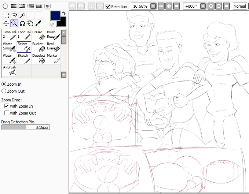The height and width of the screenshot is (194, 249).
Task: Choose the Bucket fill tool
Action: click(x=39, y=46)
